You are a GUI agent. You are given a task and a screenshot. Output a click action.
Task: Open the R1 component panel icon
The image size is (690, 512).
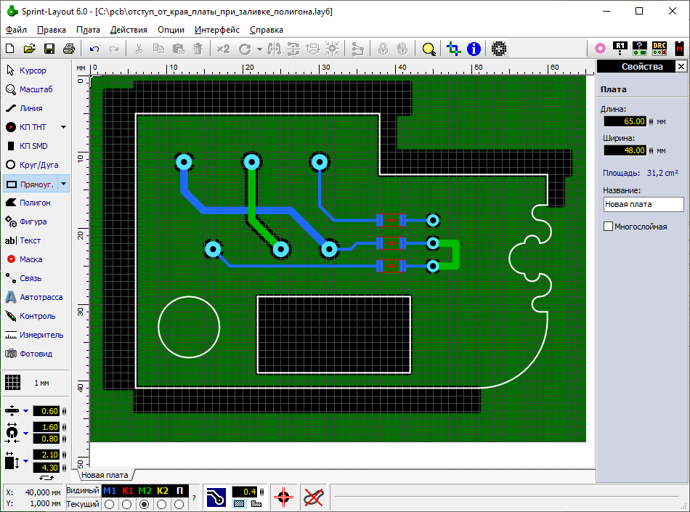[x=620, y=49]
